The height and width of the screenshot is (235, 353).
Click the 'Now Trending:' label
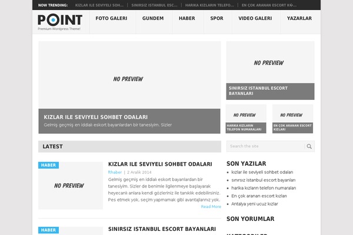[53, 5]
